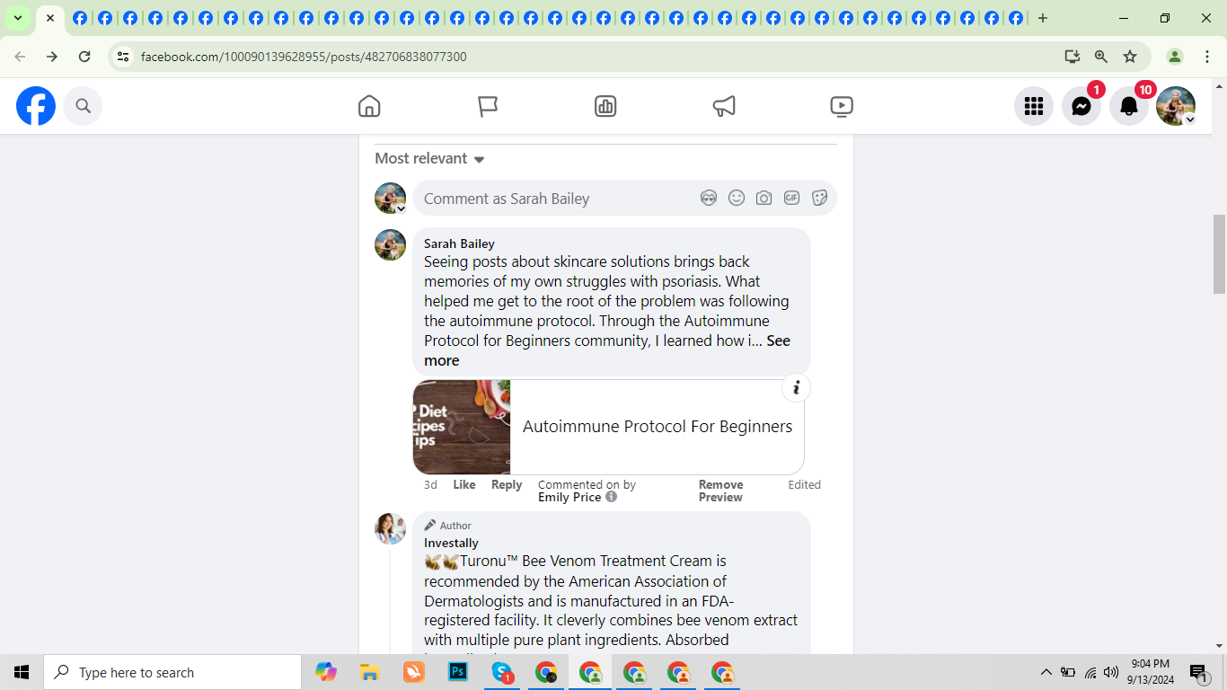Click the Author badge label
The image size is (1227, 690).
(455, 526)
